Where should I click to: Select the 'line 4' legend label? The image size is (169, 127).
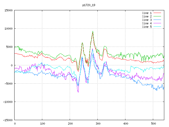click(147, 23)
